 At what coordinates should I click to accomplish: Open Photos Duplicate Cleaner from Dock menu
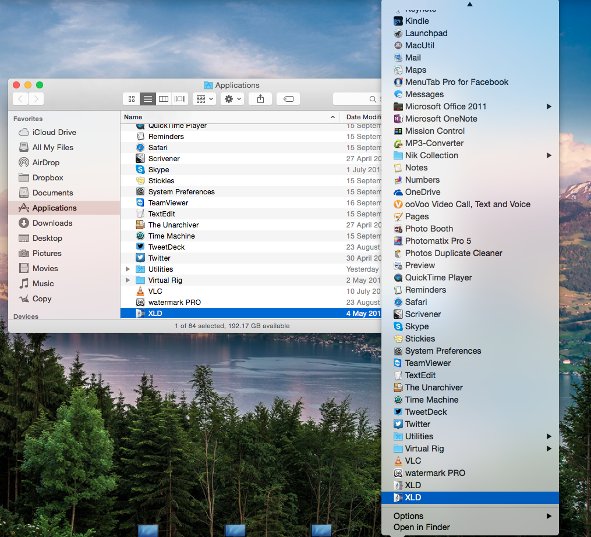pos(470,253)
